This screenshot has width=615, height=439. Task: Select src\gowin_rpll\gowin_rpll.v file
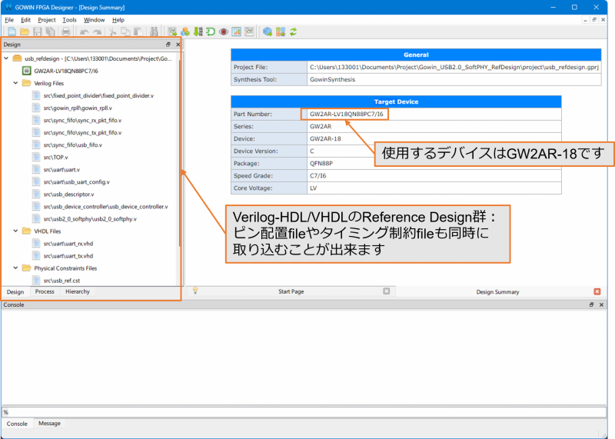click(x=78, y=108)
